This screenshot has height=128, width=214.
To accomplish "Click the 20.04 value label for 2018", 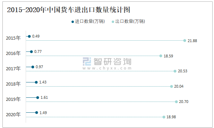I will (x=179, y=86).
